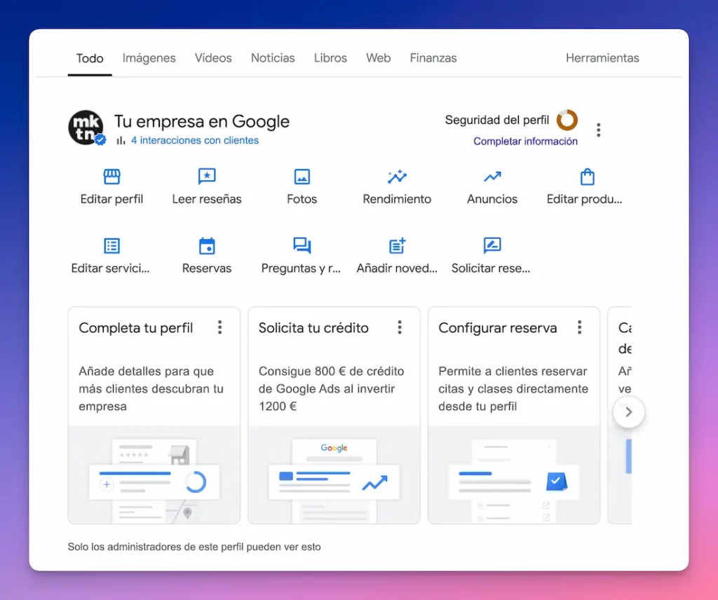This screenshot has height=600, width=718.
Task: Open the three-dot menu on Solicita tu crédito
Action: (x=400, y=327)
